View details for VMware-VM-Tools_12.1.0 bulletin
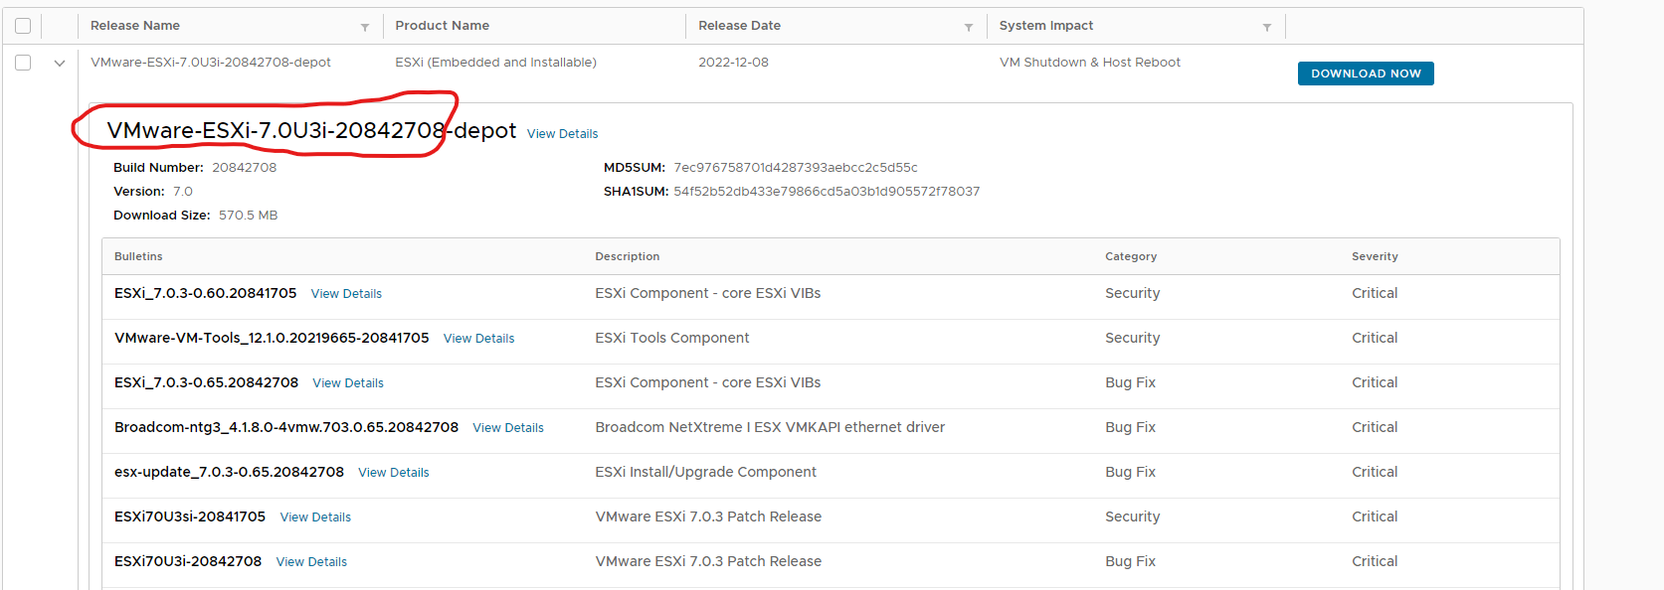The height and width of the screenshot is (590, 1664). point(478,339)
